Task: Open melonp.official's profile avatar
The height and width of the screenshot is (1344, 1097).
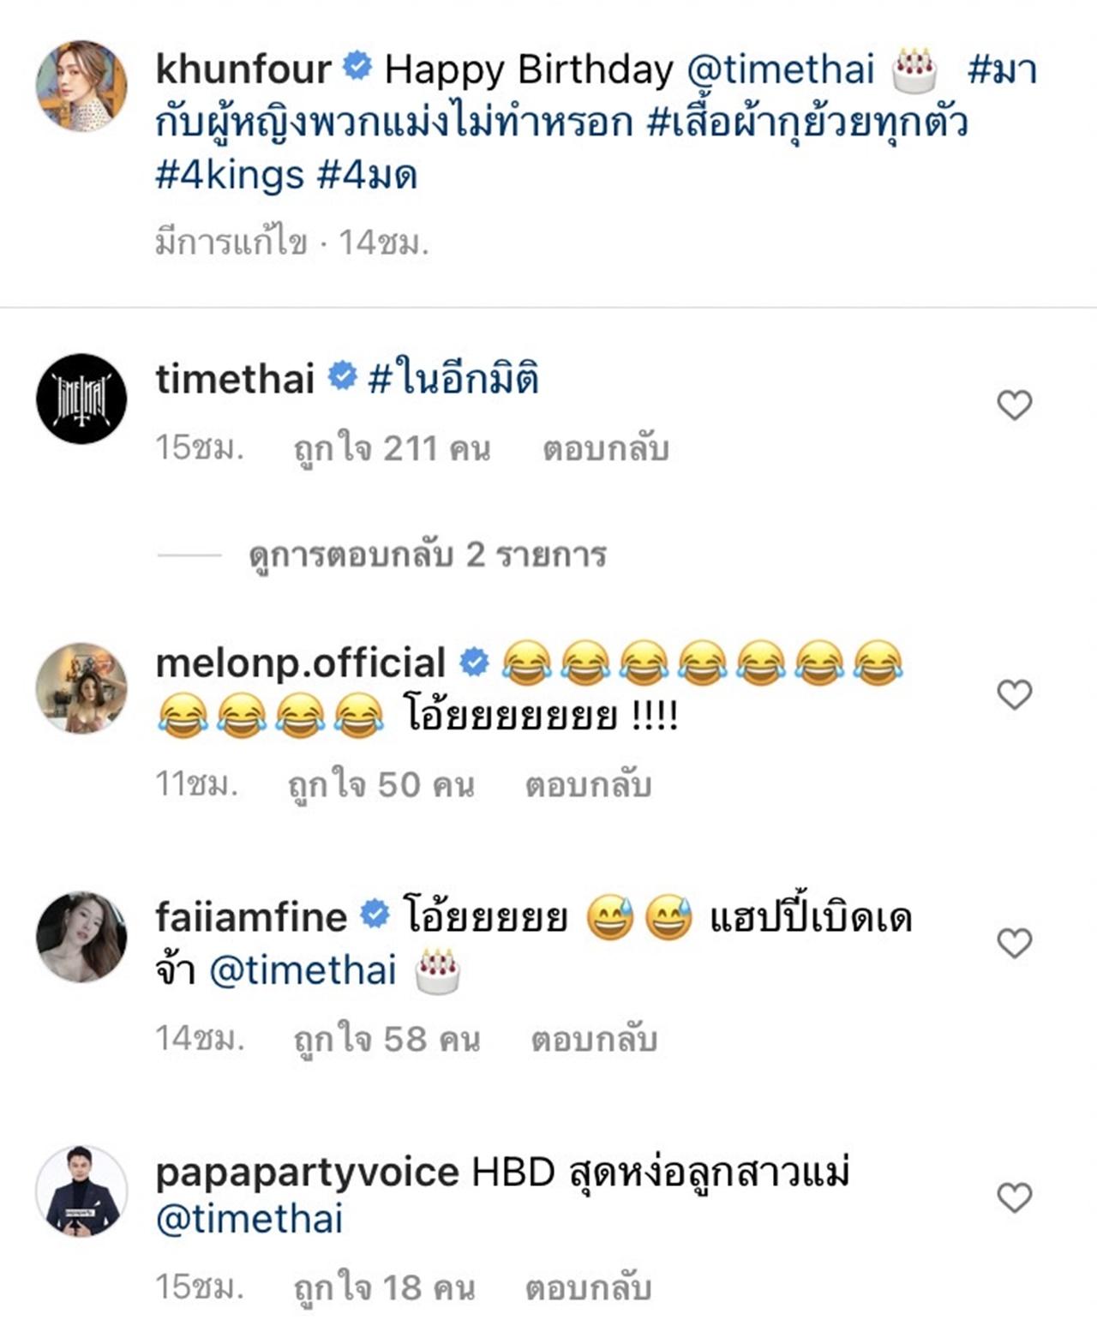Action: (81, 688)
